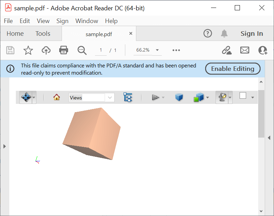The width and height of the screenshot is (274, 216).
Task: Switch perspective/orthographic projection cube icon
Action: pyautogui.click(x=179, y=97)
